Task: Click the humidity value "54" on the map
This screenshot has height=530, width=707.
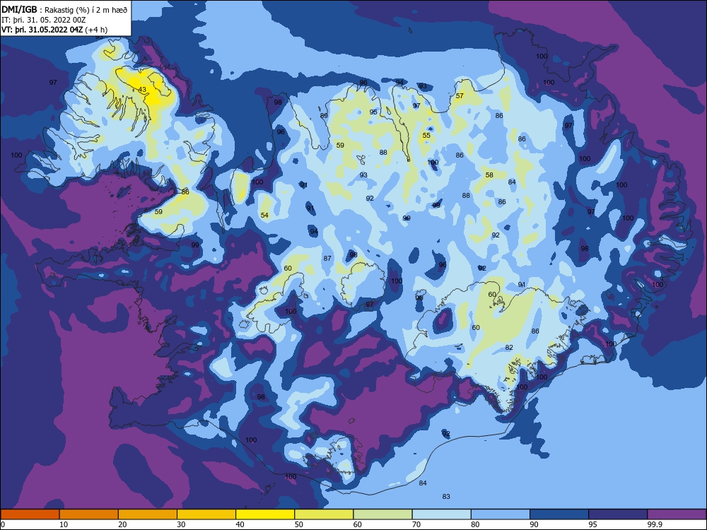Action: (x=264, y=215)
